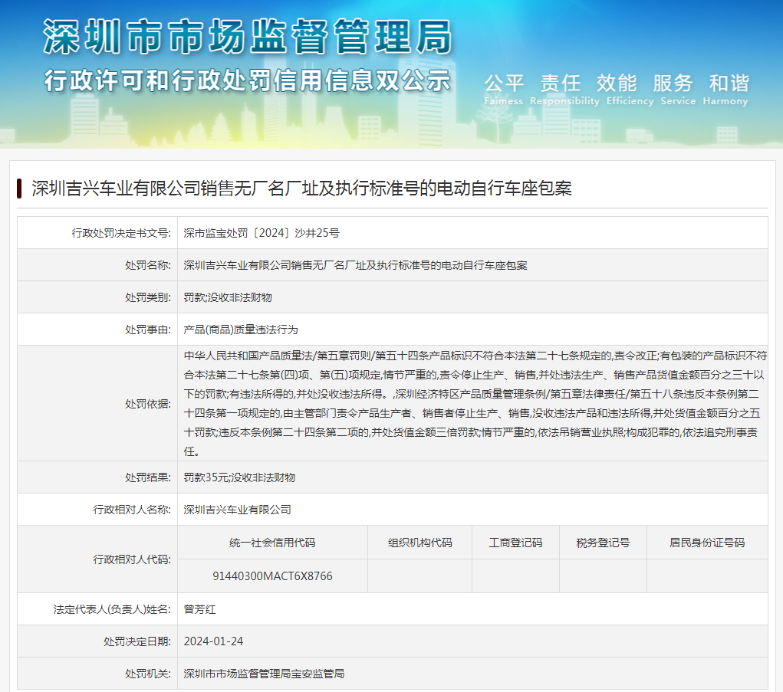Viewport: 783px width, 692px height.
Task: Click the 和谐 Harmony slogan text
Action: [728, 89]
